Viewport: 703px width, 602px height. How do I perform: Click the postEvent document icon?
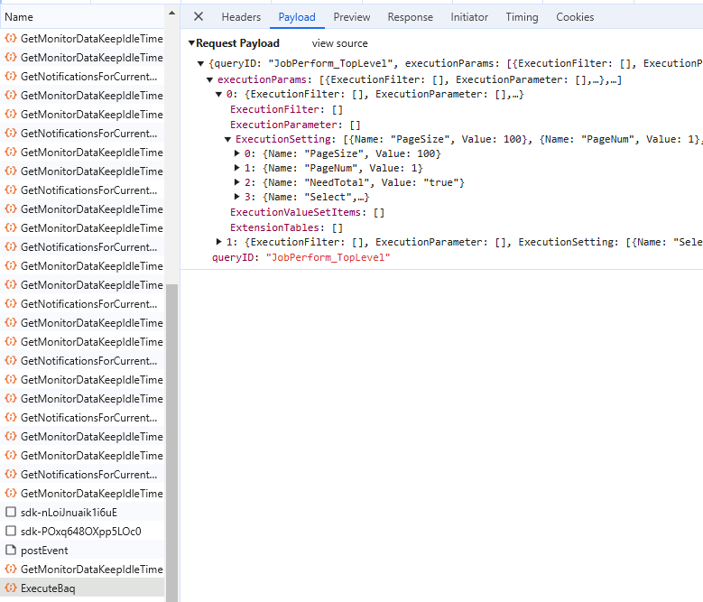point(11,550)
